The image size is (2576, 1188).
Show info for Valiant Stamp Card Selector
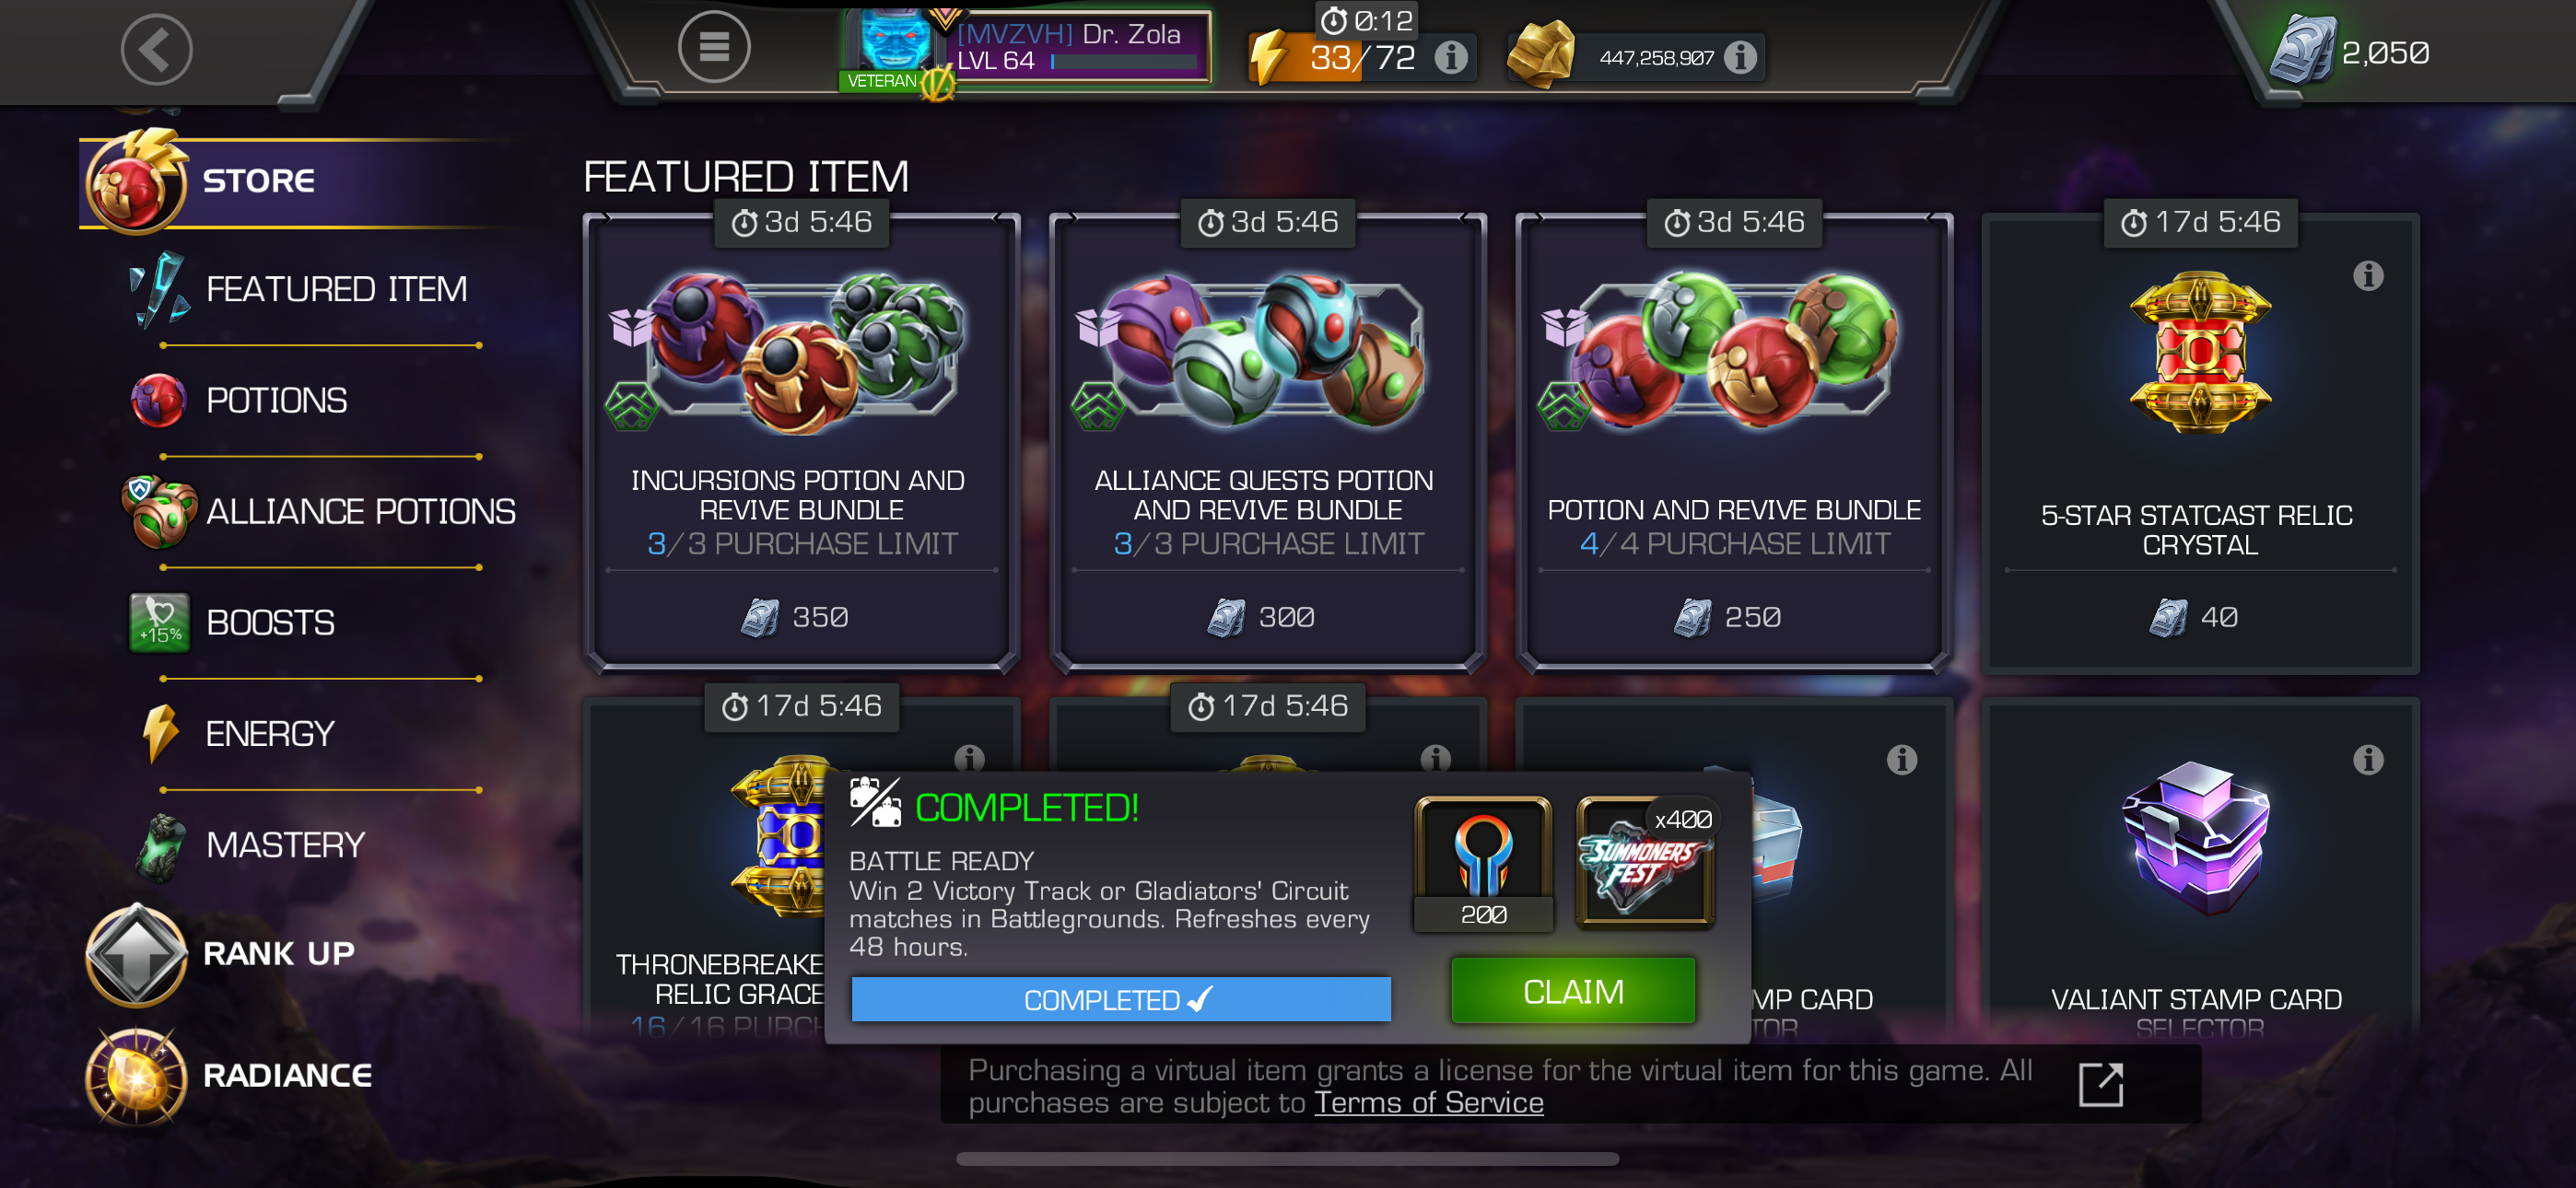(2367, 760)
